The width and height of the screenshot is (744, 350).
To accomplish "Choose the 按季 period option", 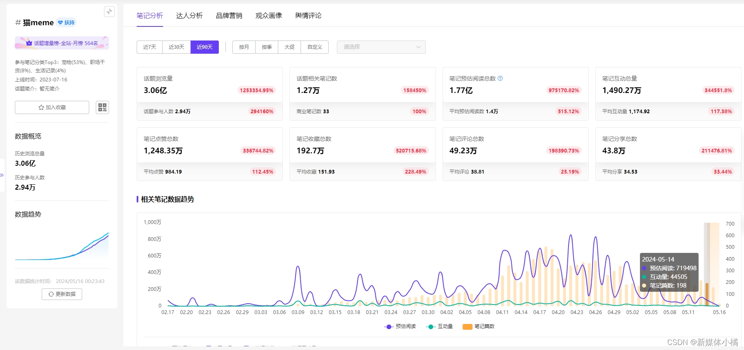I will pyautogui.click(x=267, y=47).
